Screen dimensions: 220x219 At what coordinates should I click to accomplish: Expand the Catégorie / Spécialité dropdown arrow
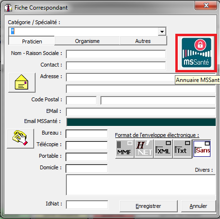click(x=162, y=31)
